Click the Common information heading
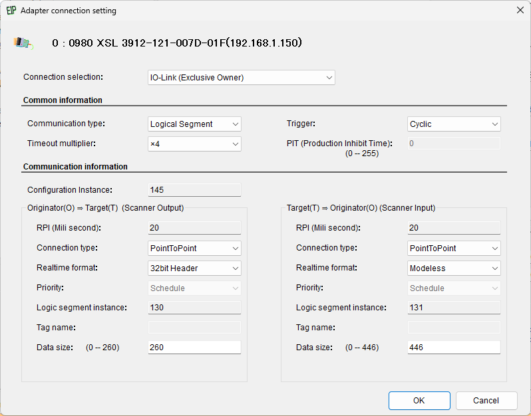 point(63,100)
